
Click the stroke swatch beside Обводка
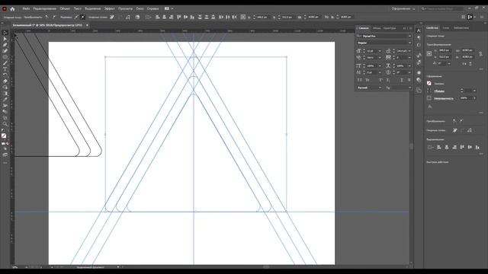[429, 91]
